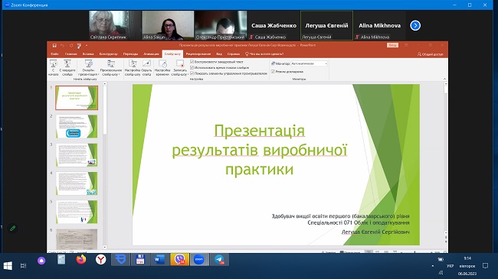Screen dimensions: 498x279
Task: Click Hide slide (Скрыть слайд) icon
Action: [x=146, y=63]
